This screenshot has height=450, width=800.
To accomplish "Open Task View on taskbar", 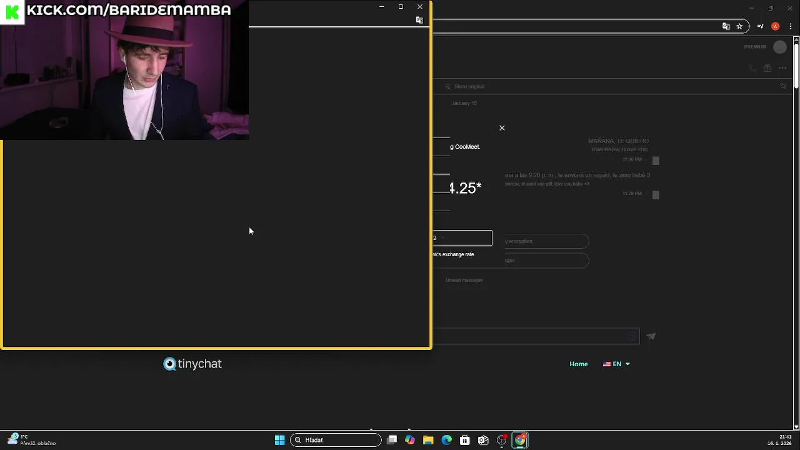I will click(392, 440).
